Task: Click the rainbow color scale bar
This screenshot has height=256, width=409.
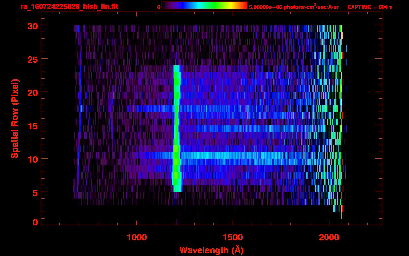Action: point(204,5)
